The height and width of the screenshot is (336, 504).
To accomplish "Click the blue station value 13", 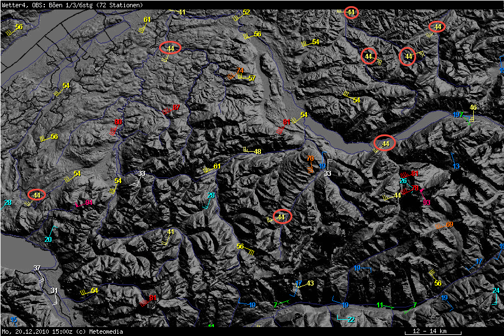I will 456,166.
